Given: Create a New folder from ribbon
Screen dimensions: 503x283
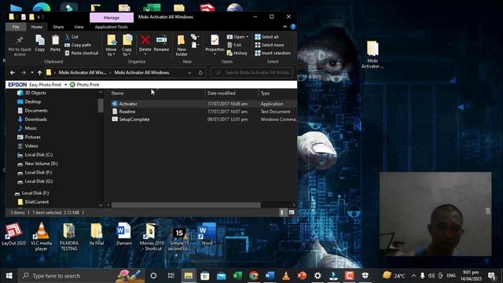Looking at the screenshot, I should coord(182,46).
